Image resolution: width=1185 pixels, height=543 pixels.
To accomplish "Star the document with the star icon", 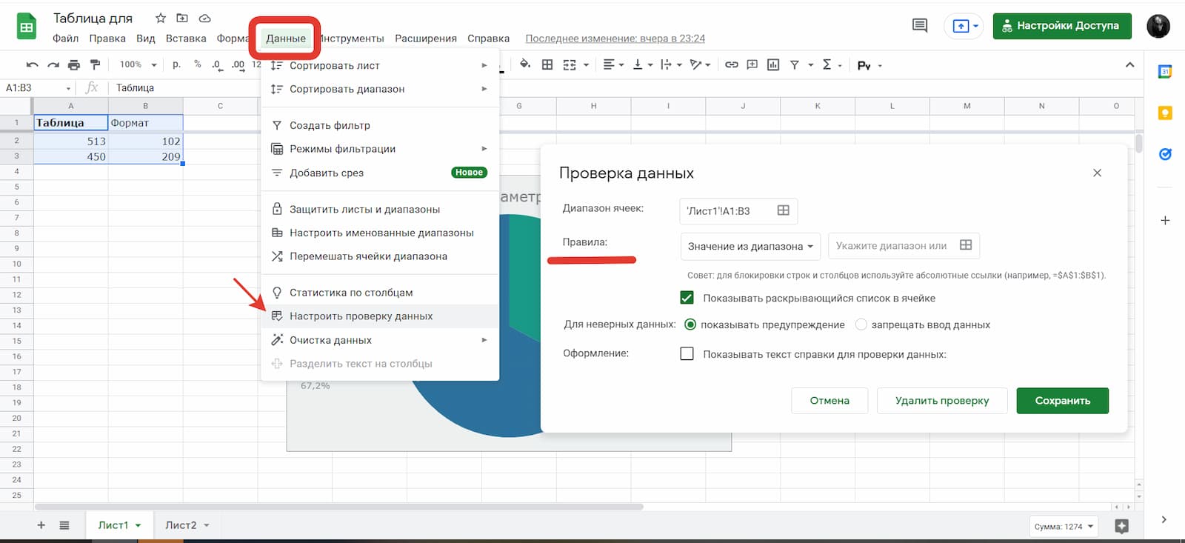I will [x=161, y=18].
